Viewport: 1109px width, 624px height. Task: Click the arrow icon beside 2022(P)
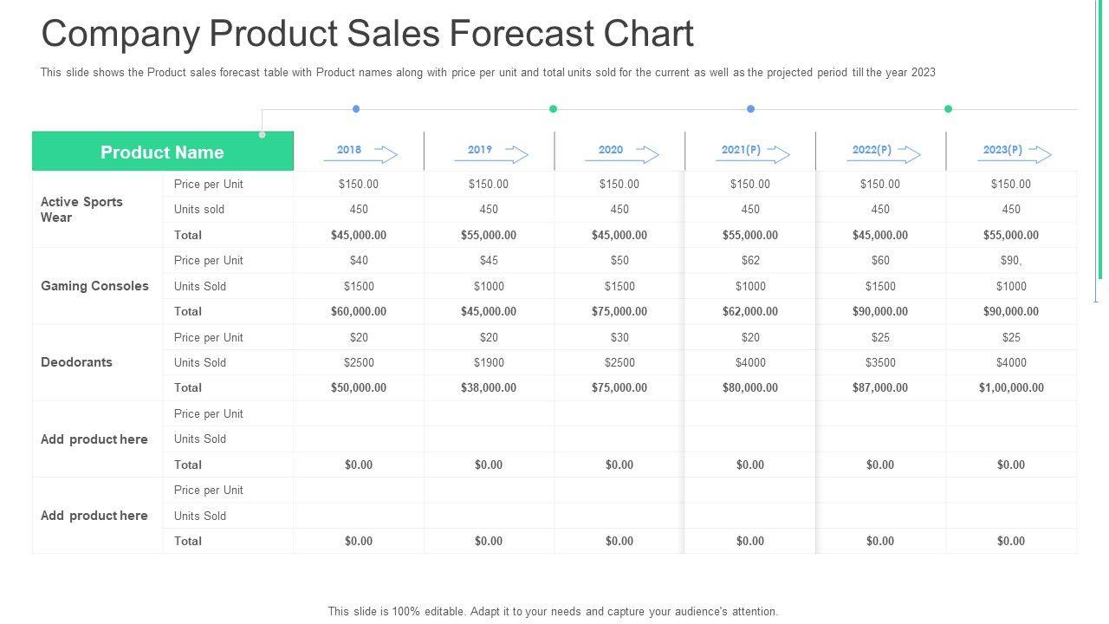(907, 153)
